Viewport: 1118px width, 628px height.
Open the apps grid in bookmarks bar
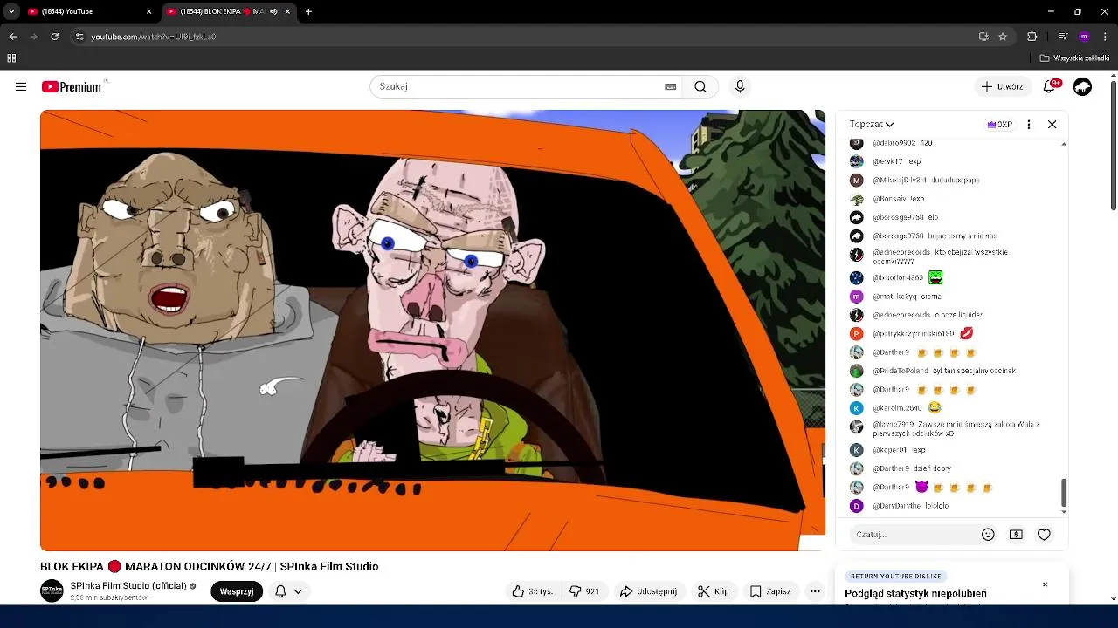[x=11, y=58]
